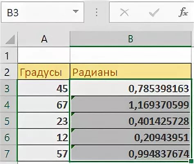Select row 5 header

tap(9, 121)
